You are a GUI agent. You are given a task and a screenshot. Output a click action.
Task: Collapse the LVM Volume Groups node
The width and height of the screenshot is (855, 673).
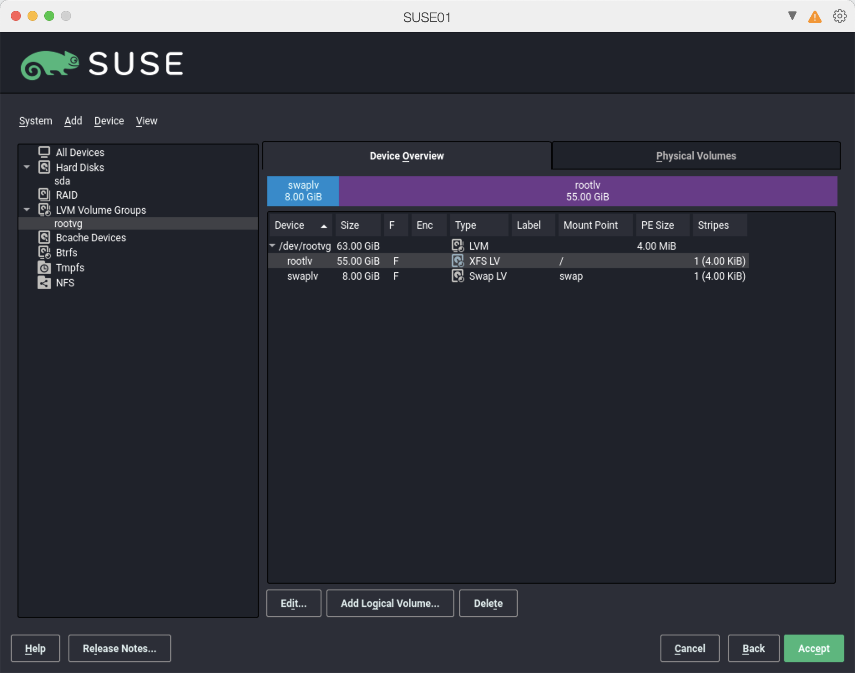point(27,210)
